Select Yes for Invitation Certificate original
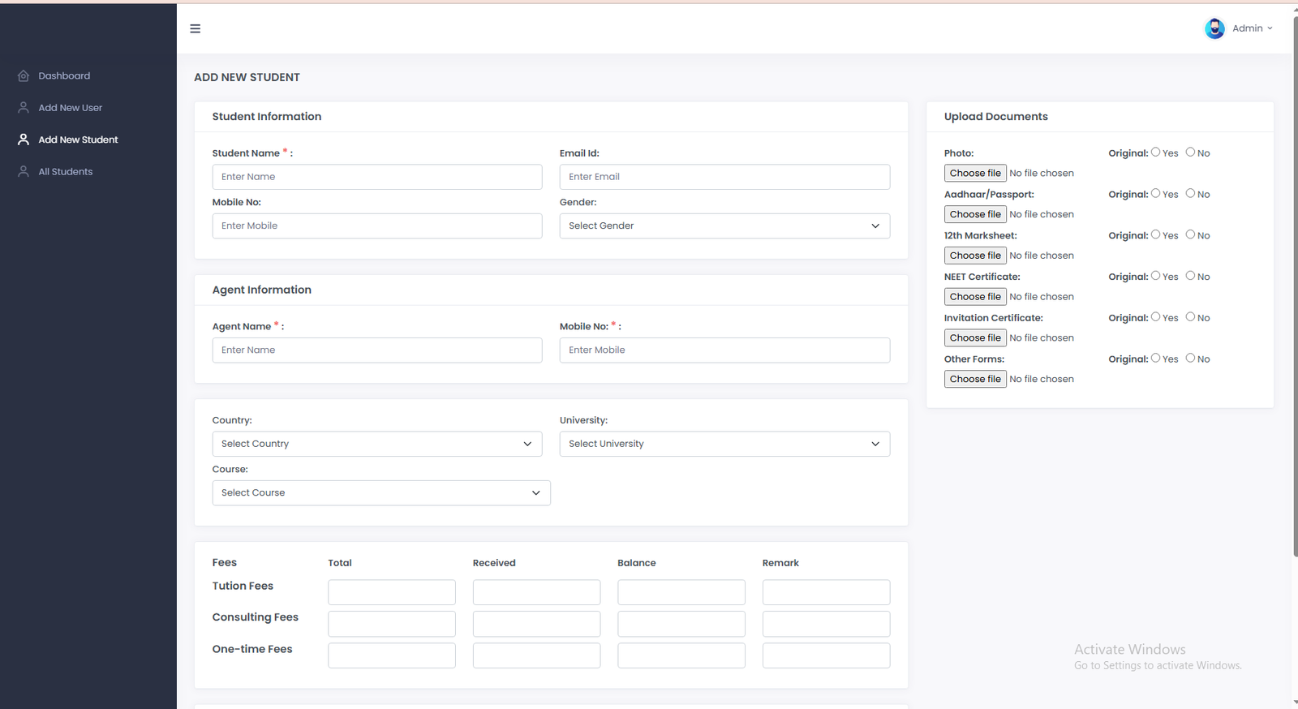Image resolution: width=1298 pixels, height=709 pixels. pos(1156,316)
